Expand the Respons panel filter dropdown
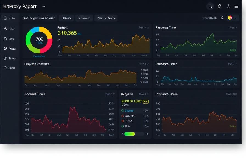Image resolution: width=246 pixels, height=158 pixels. tap(143, 93)
